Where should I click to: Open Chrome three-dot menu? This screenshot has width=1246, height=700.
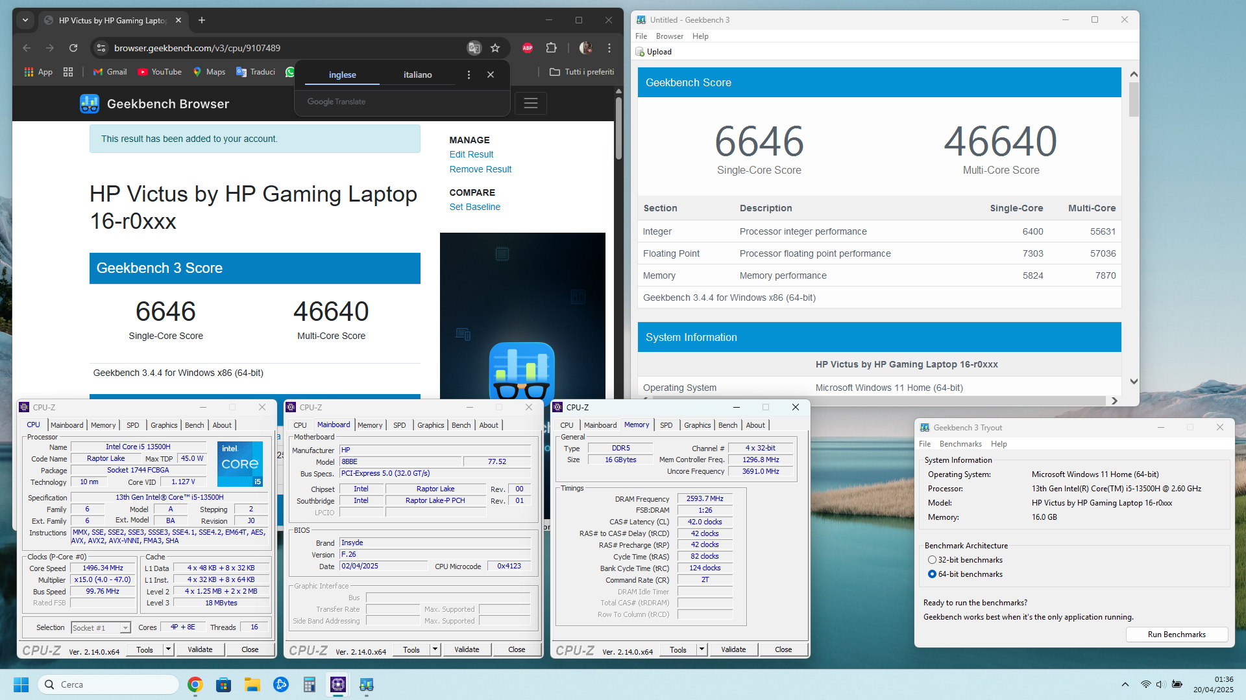[x=609, y=48]
